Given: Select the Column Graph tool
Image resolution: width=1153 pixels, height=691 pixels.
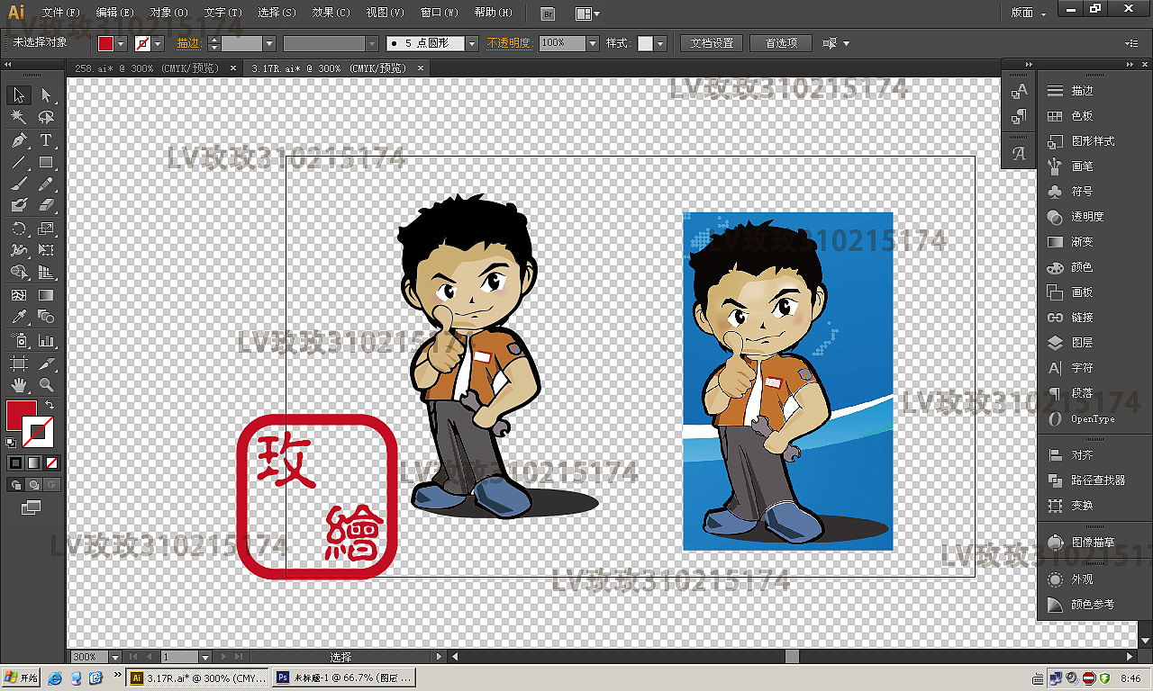Looking at the screenshot, I should click(46, 341).
